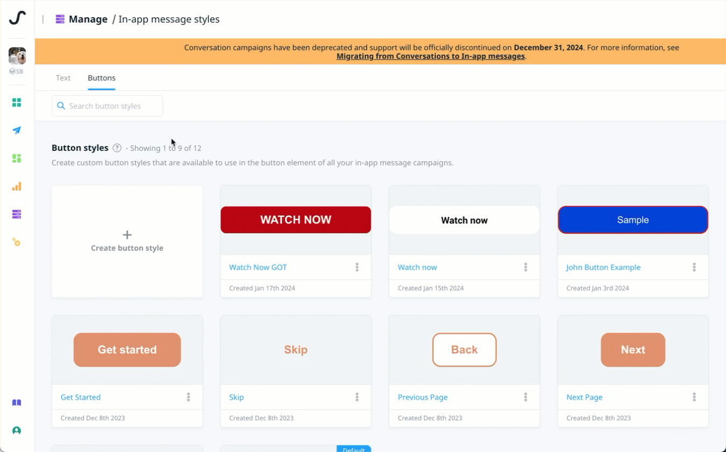Open the options menu for Watch Now GOT
Image resolution: width=726 pixels, height=452 pixels.
click(x=357, y=267)
